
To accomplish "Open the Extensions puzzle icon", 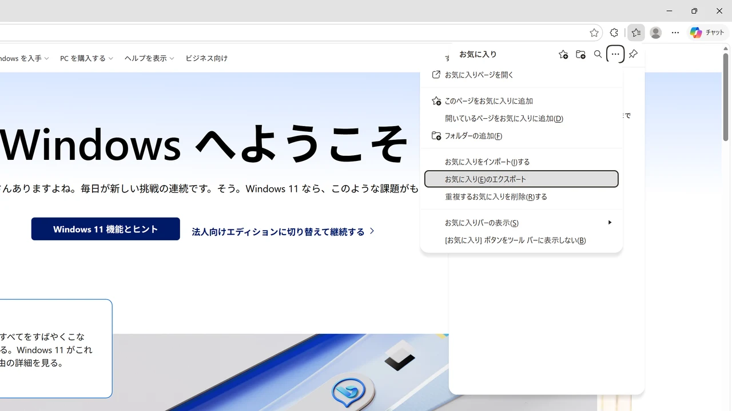I will click(614, 33).
